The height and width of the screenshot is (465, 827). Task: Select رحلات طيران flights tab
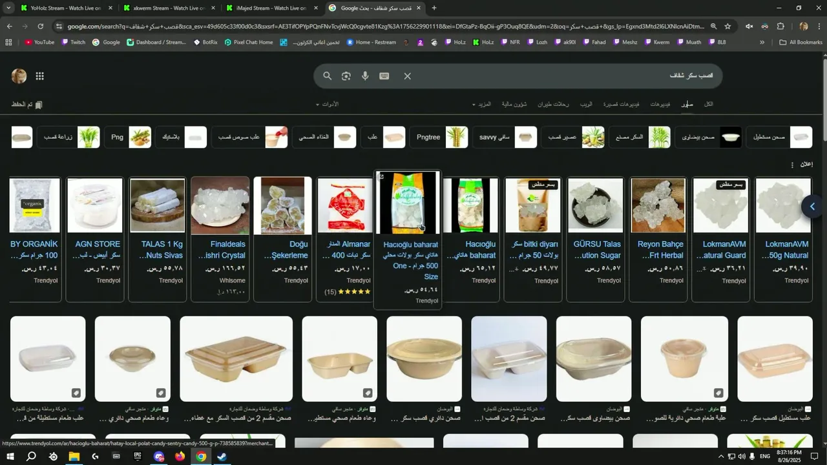554,105
